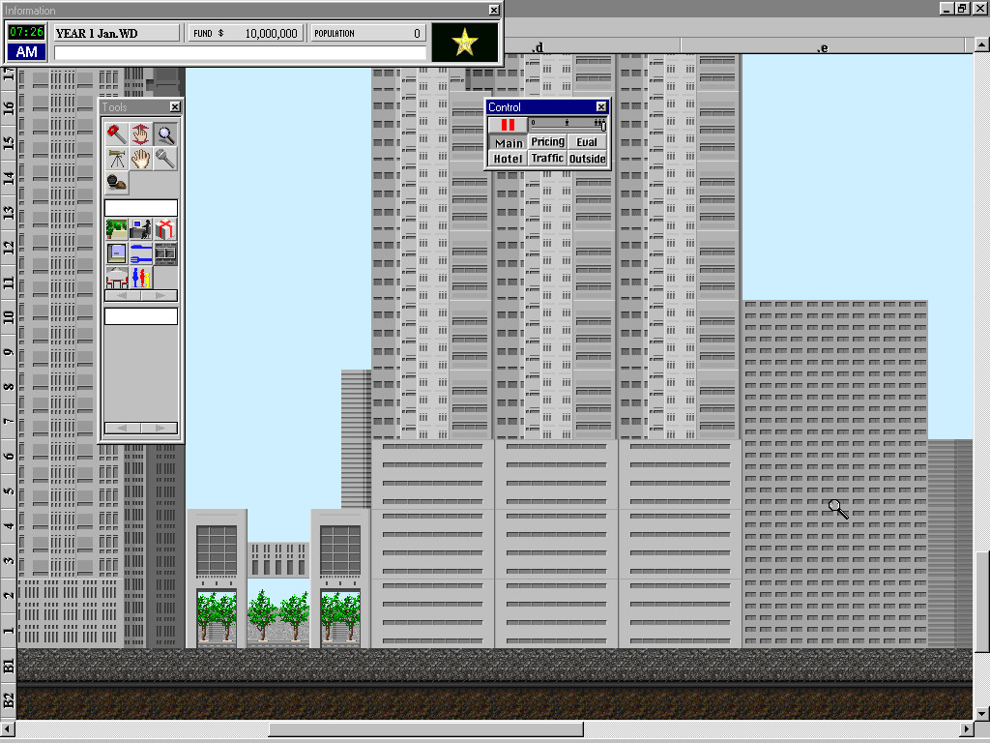Image resolution: width=990 pixels, height=743 pixels.
Task: Choose the gift box shop icon
Action: 165,228
